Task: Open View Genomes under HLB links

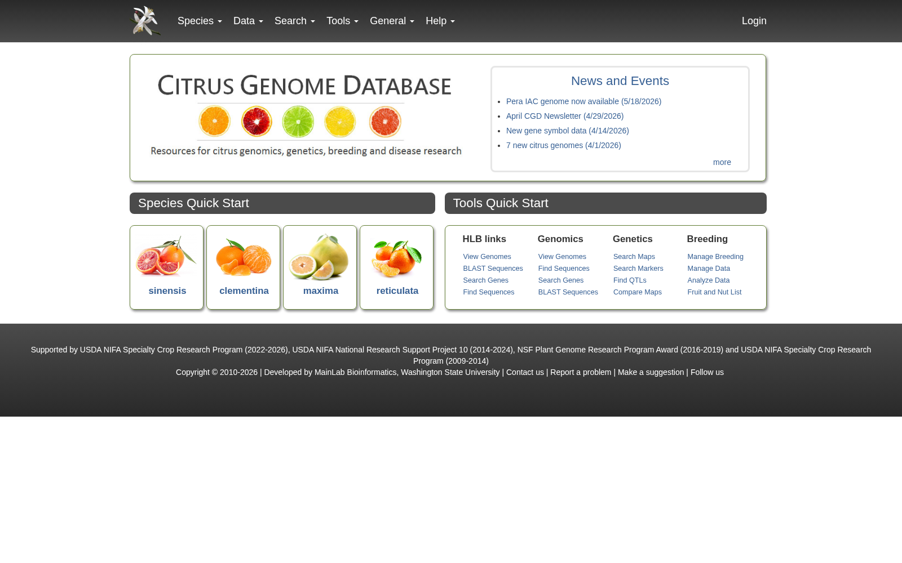Action: [x=487, y=257]
